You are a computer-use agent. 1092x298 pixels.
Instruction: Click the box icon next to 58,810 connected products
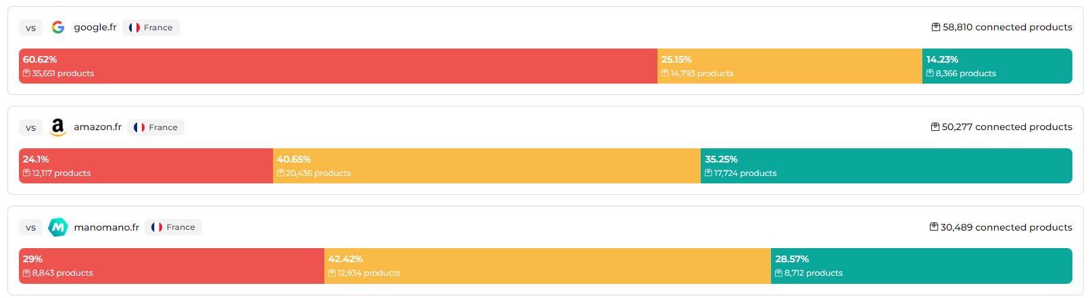[935, 27]
